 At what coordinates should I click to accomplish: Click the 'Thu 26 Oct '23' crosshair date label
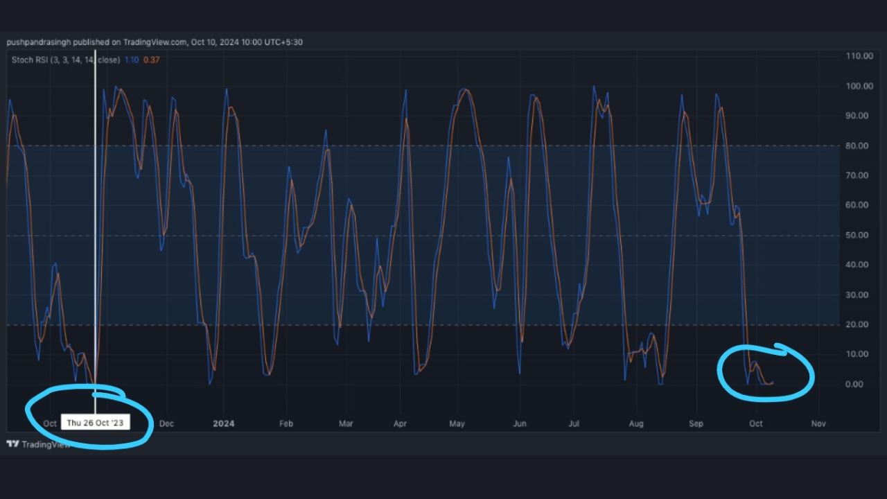coord(96,422)
